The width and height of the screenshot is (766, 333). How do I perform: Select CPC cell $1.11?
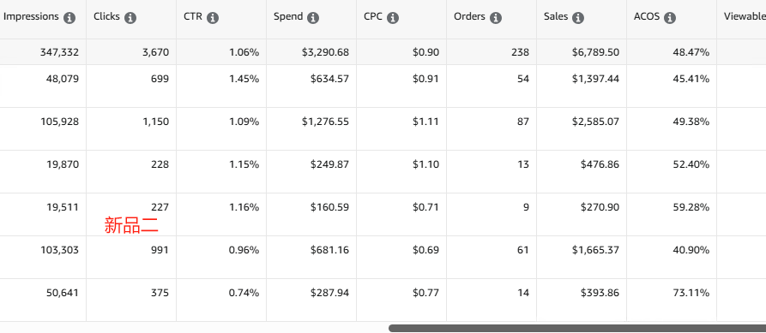(425, 122)
